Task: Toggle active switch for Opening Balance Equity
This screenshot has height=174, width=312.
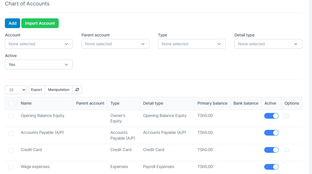Action: click(271, 116)
